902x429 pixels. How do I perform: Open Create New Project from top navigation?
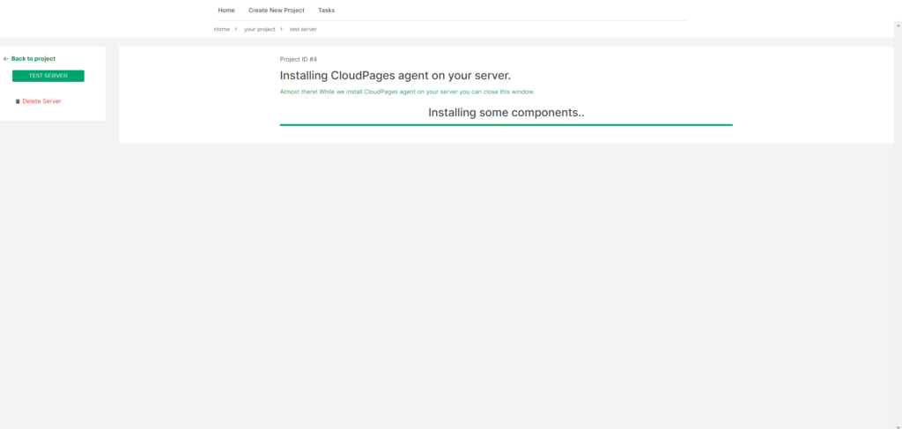click(x=277, y=11)
